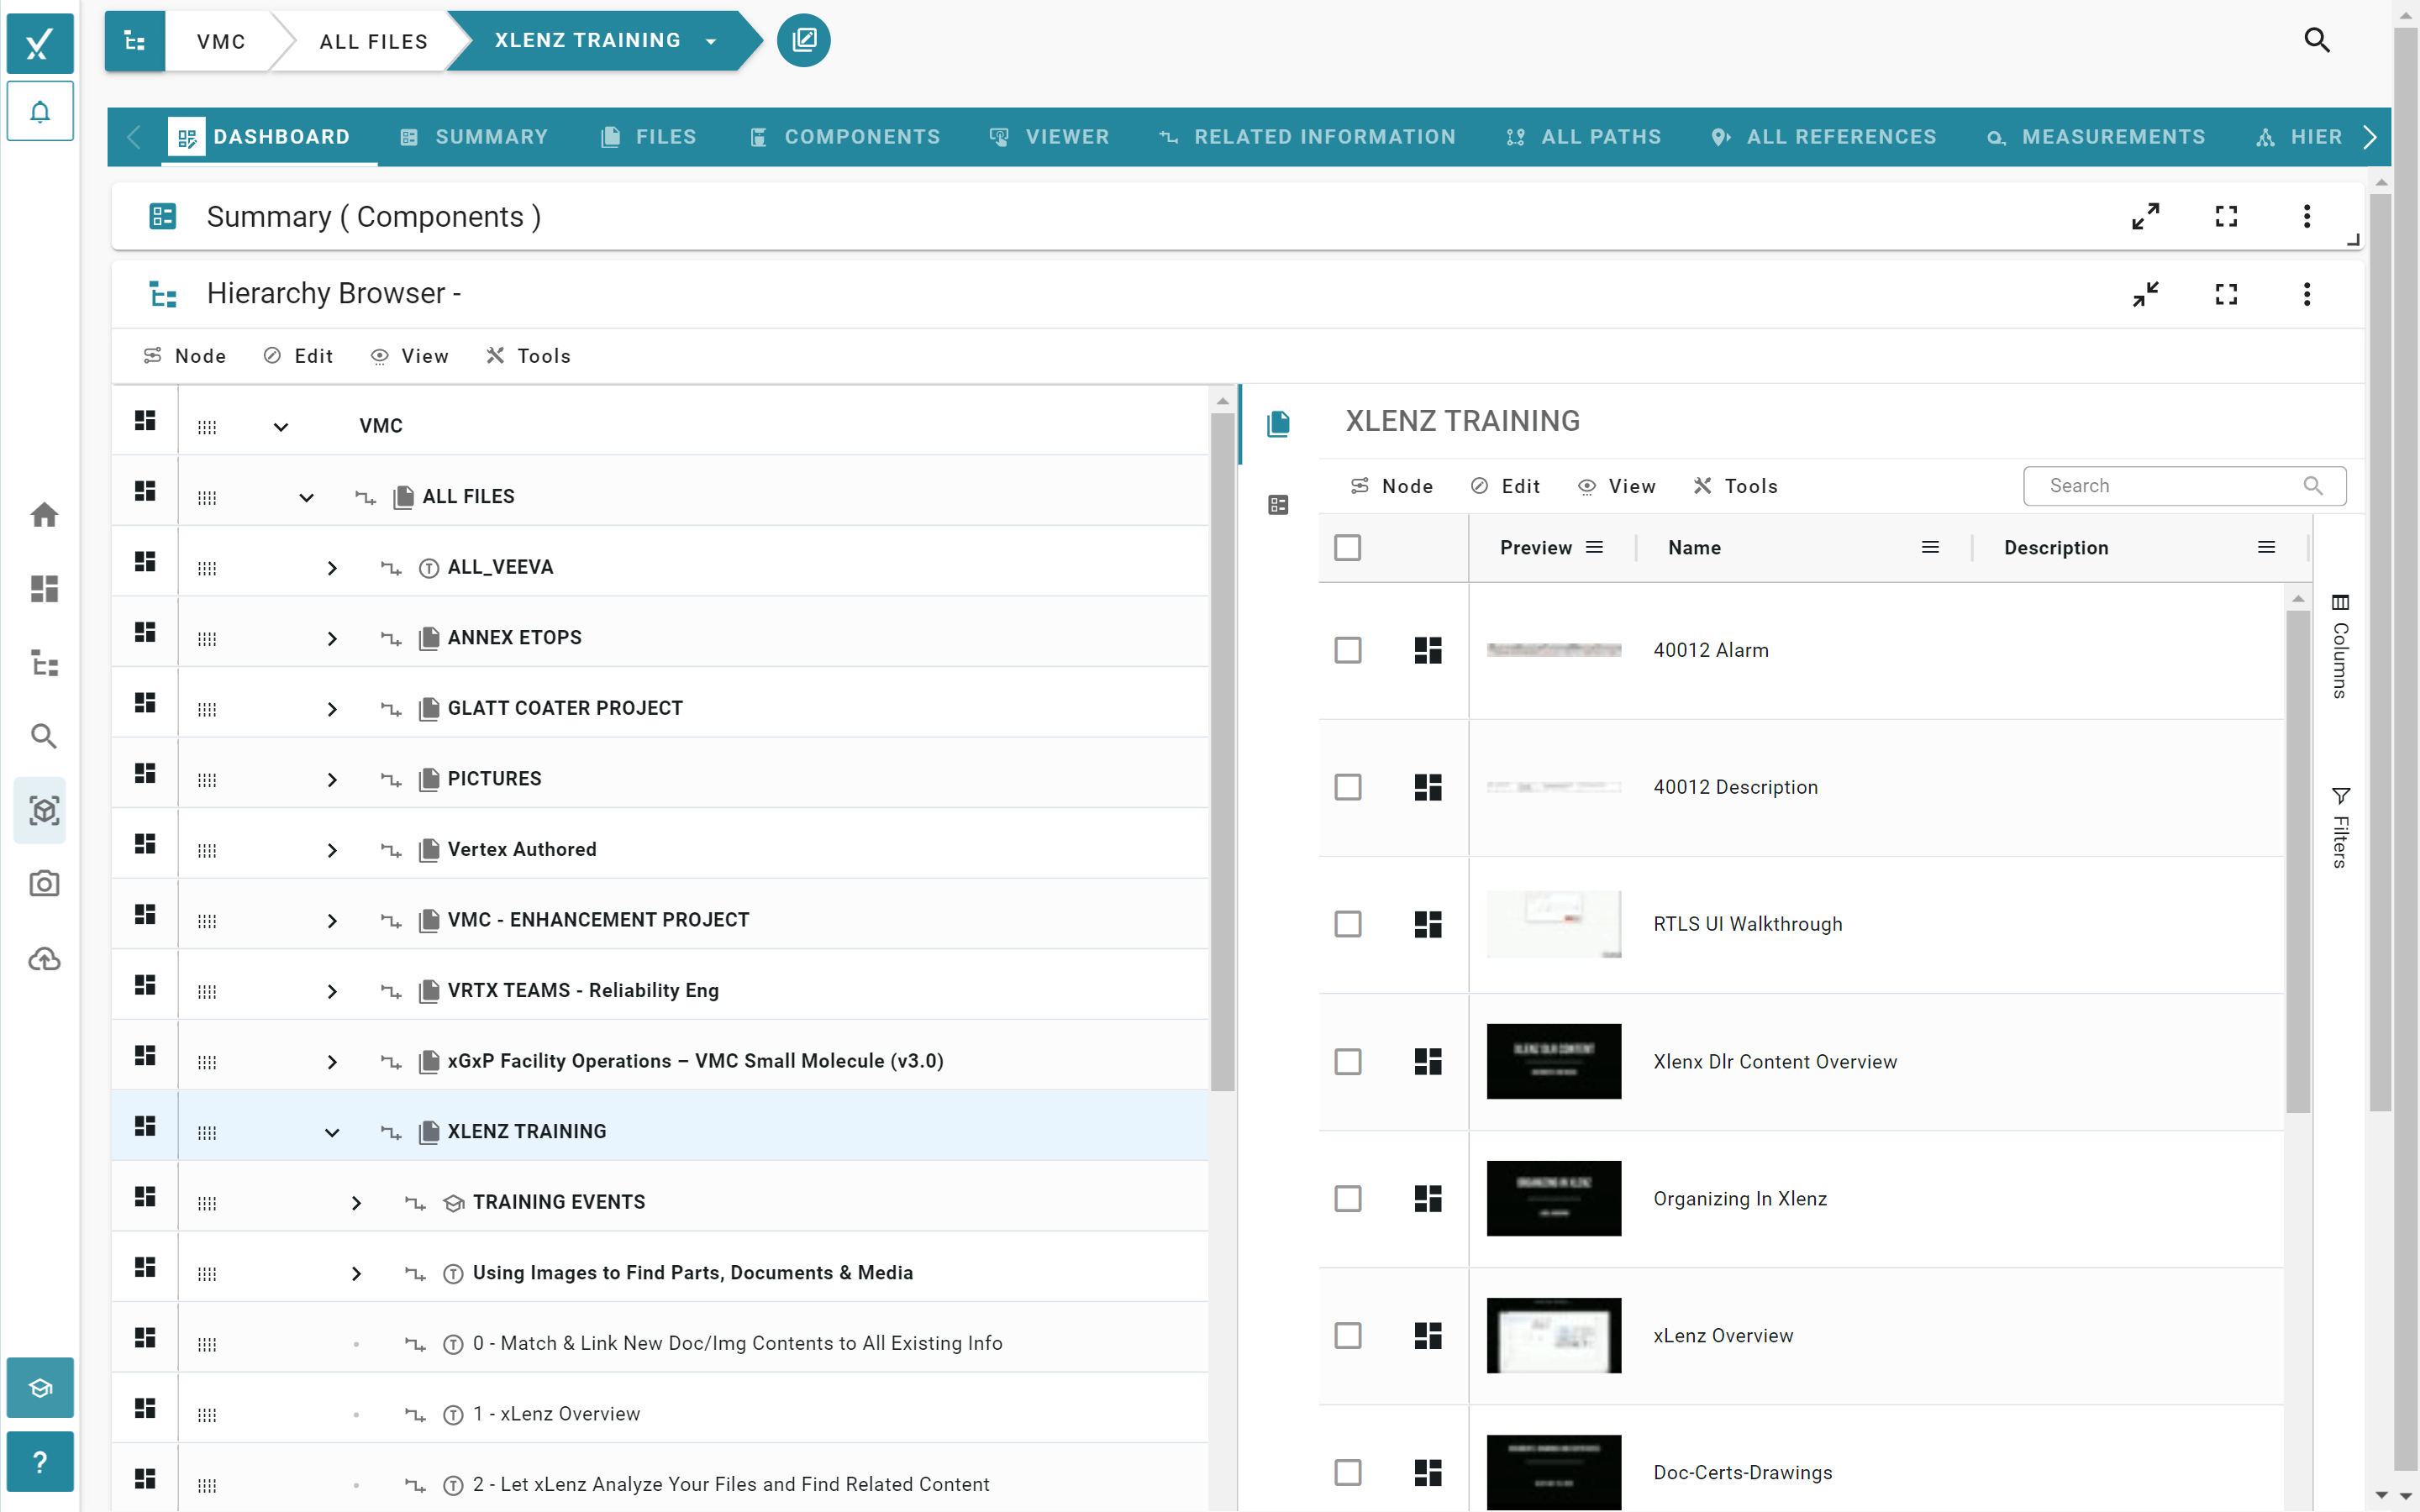This screenshot has height=1512, width=2420.
Task: Open the Filters panel on right edge
Action: (x=2342, y=822)
